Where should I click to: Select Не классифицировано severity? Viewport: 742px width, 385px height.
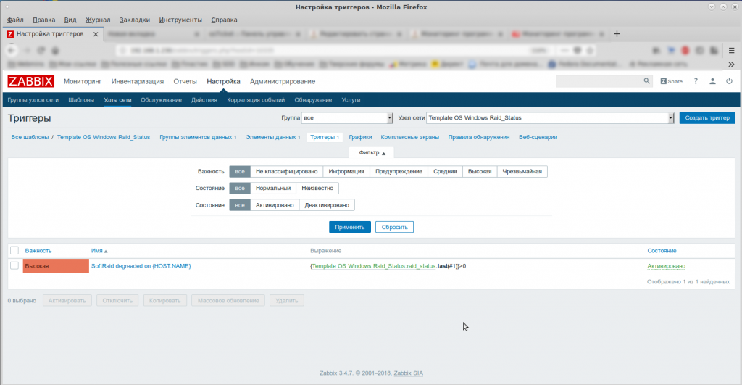287,171
